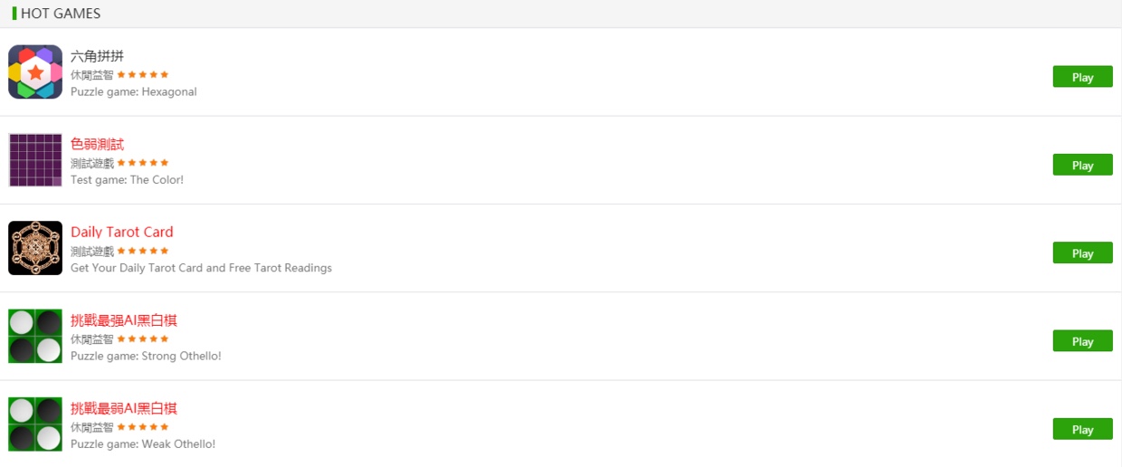Open the Daily Tarot Card mandala icon
Viewport: 1122px width, 467px height.
point(35,248)
